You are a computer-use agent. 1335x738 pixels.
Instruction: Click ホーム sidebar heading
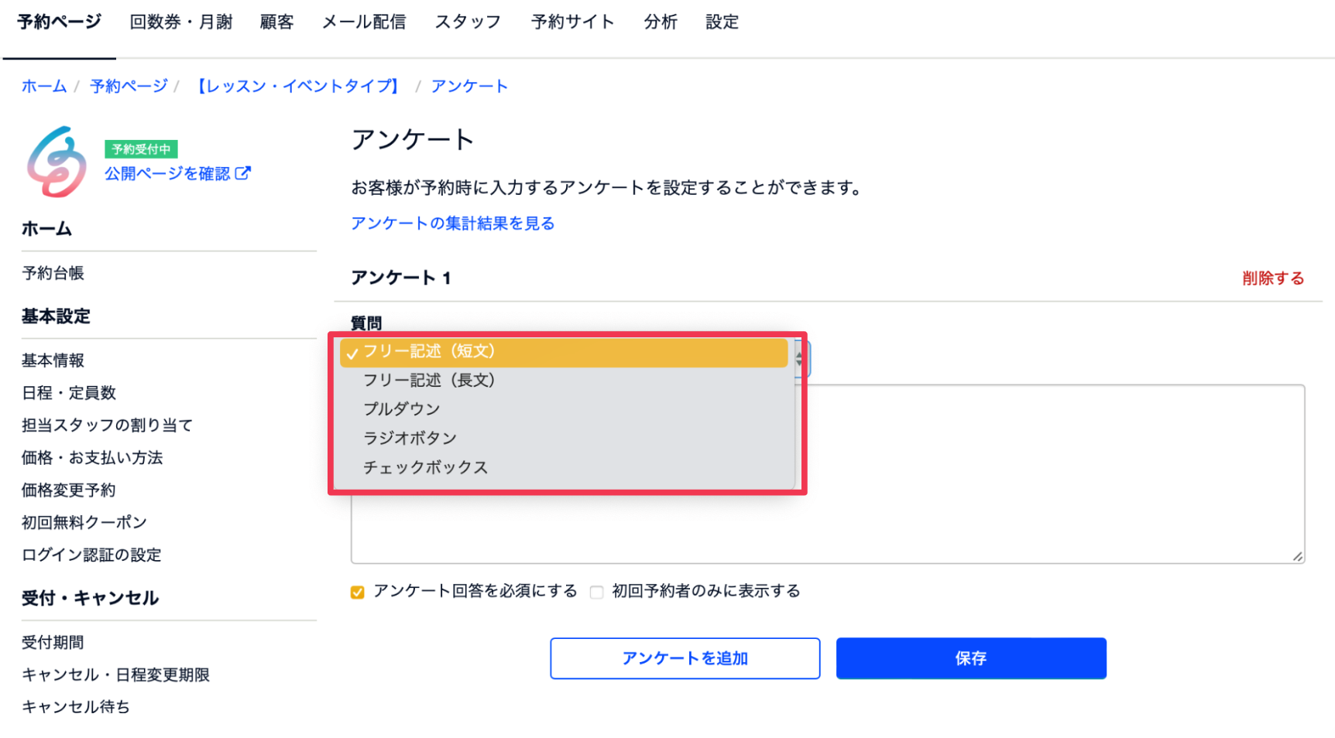(46, 229)
